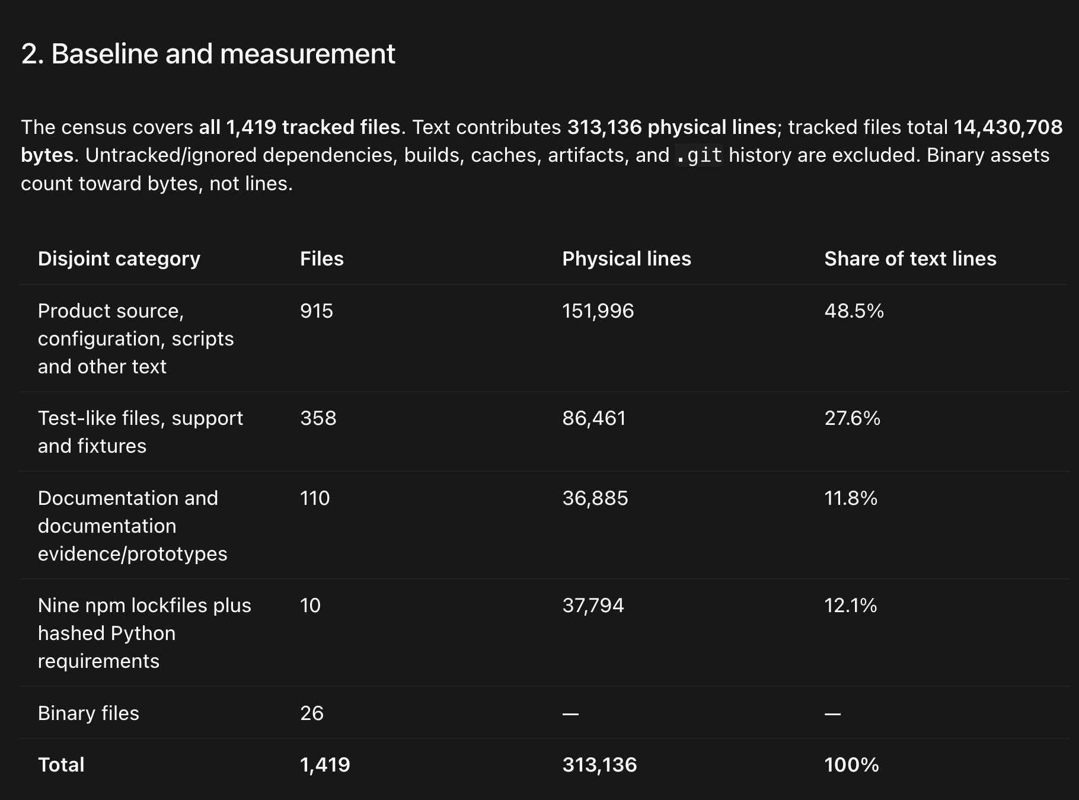
Task: Click the 'Disjoint category' column header
Action: click(x=119, y=259)
